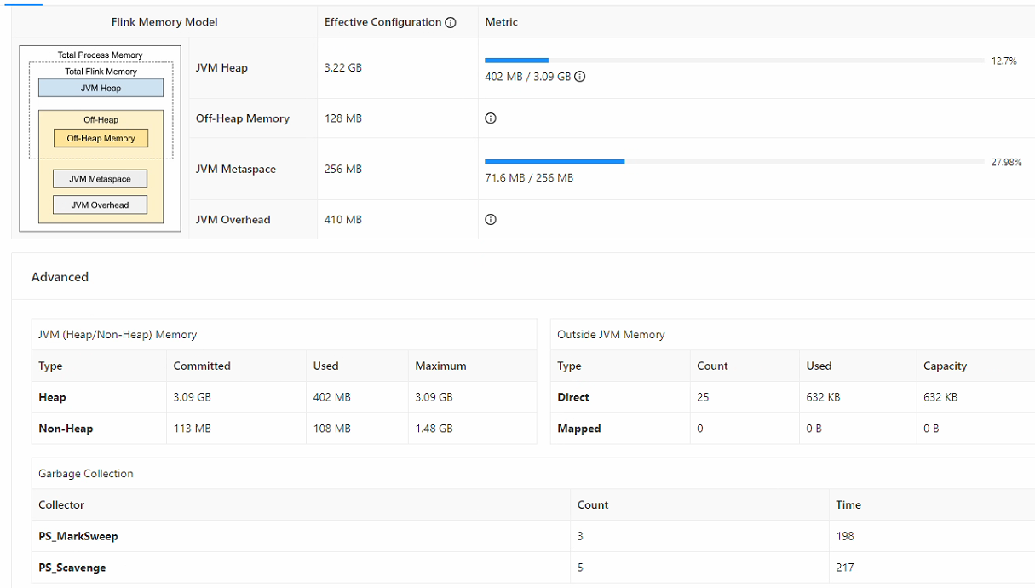Click the Non-Heap row label
This screenshot has width=1035, height=588.
(66, 429)
